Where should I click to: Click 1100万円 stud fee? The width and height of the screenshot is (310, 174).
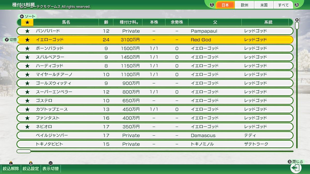point(130,74)
